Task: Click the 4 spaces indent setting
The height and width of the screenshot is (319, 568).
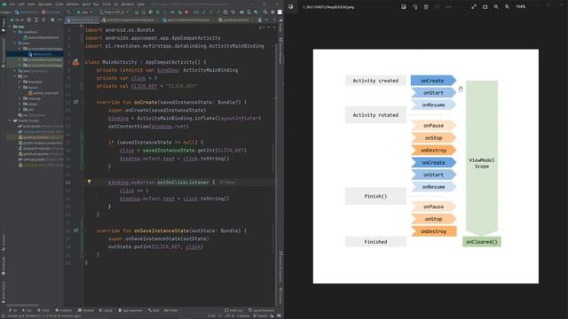Action: [243, 315]
